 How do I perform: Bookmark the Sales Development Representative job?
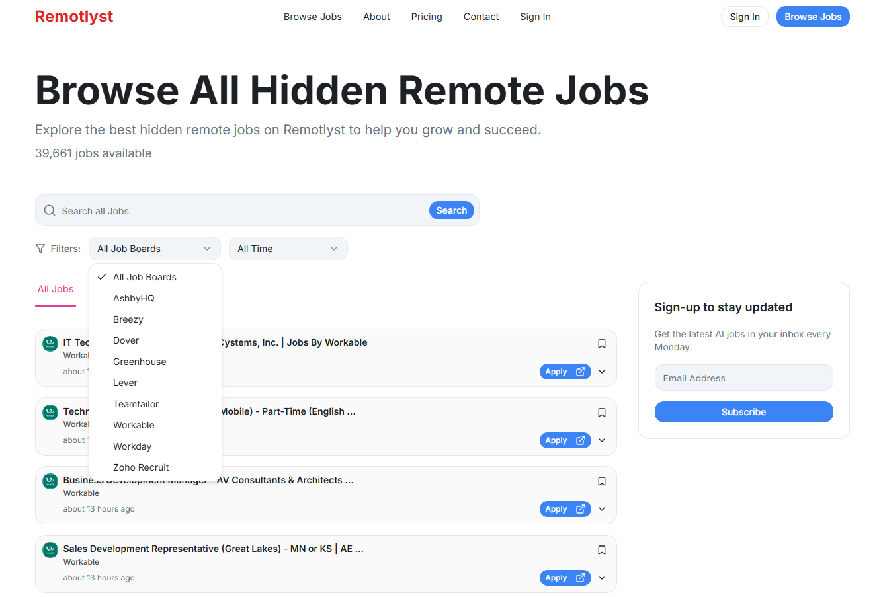click(602, 550)
